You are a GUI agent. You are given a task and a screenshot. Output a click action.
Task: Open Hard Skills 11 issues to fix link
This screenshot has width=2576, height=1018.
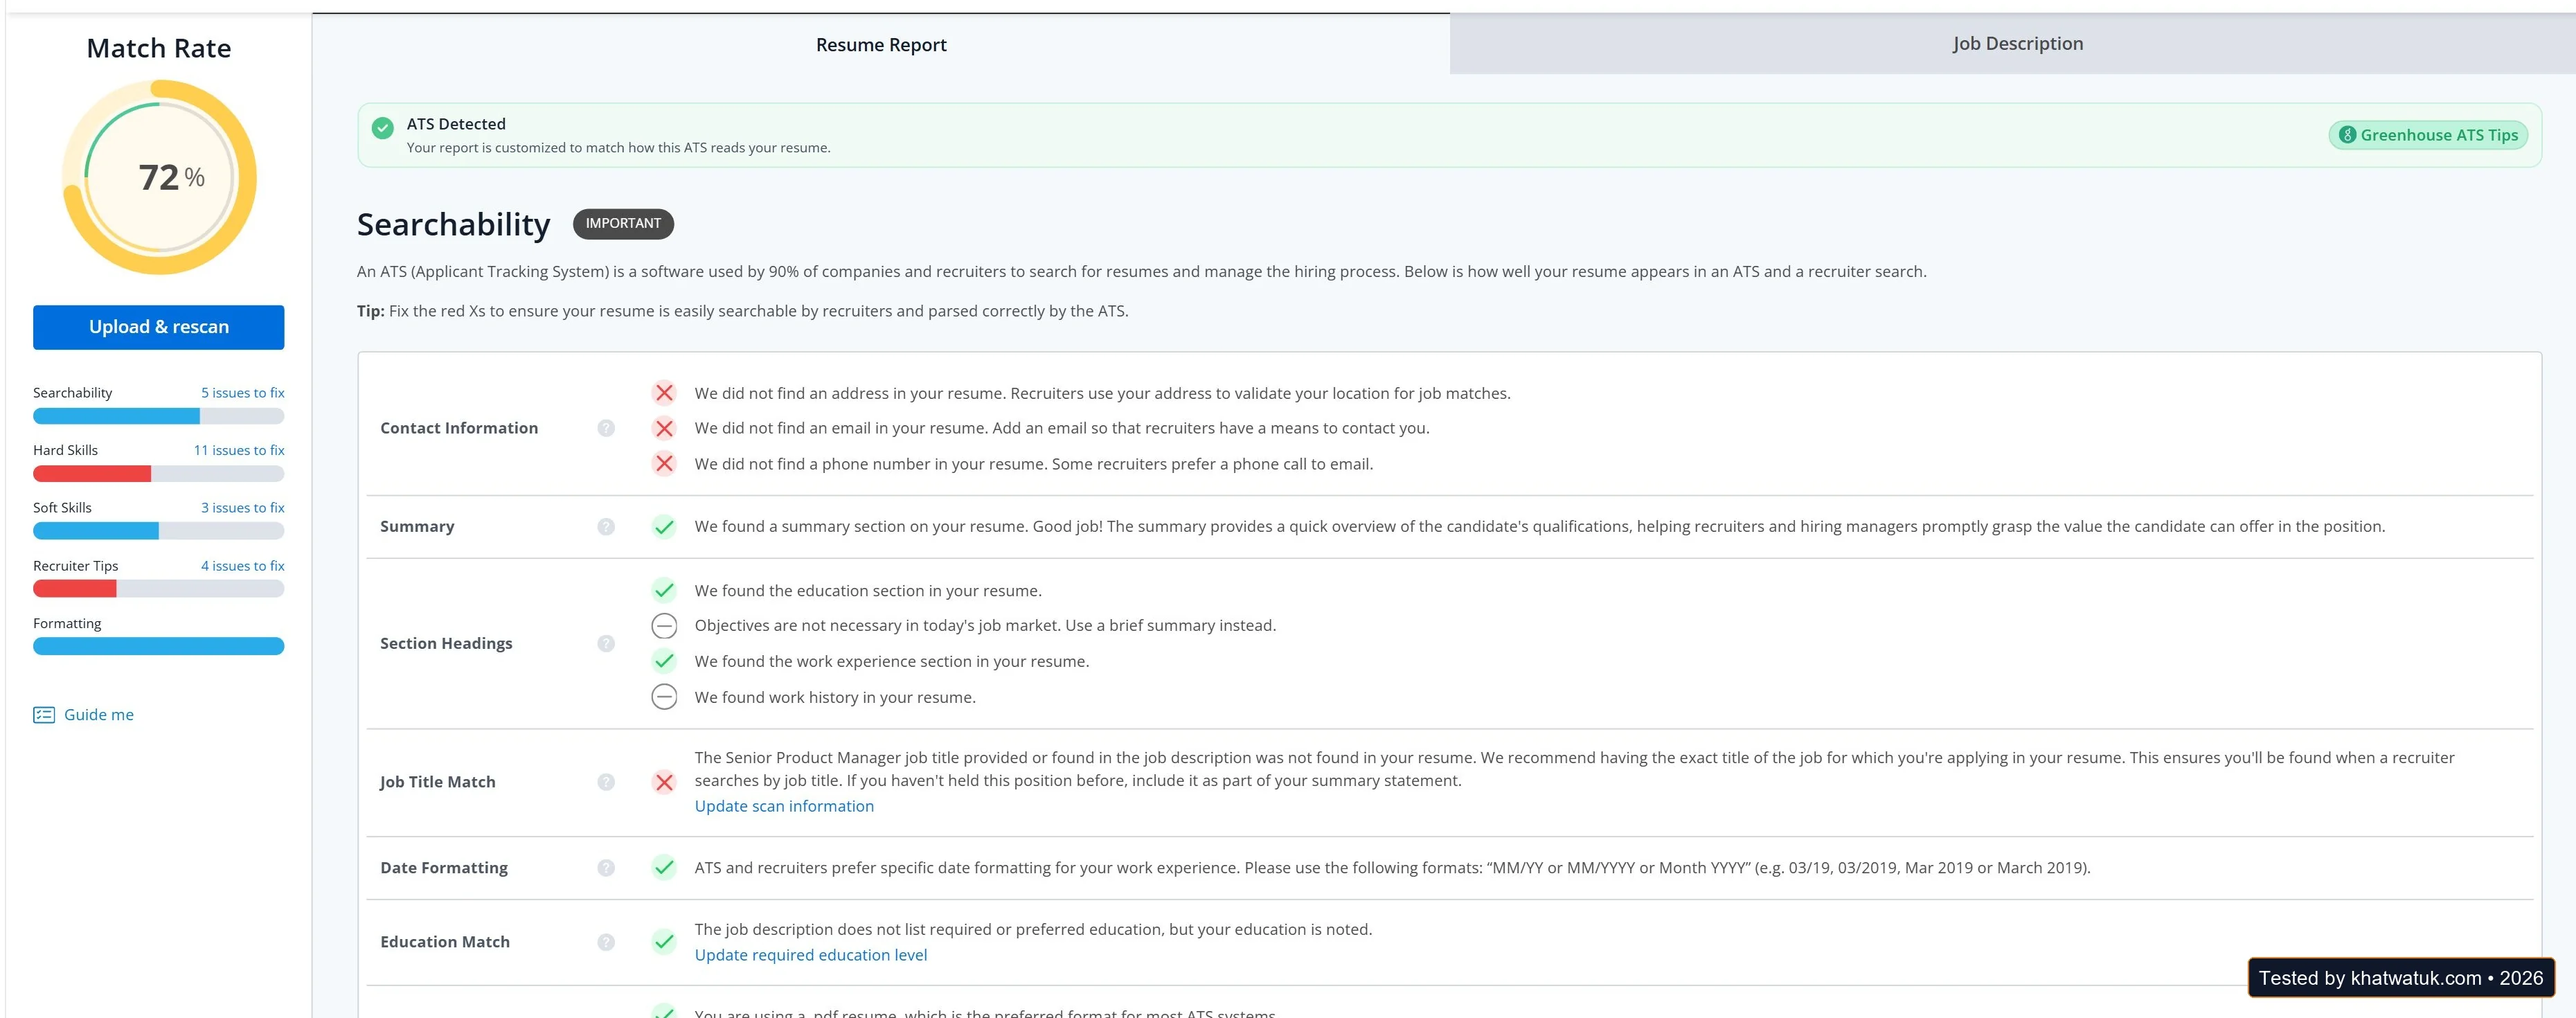click(x=239, y=450)
